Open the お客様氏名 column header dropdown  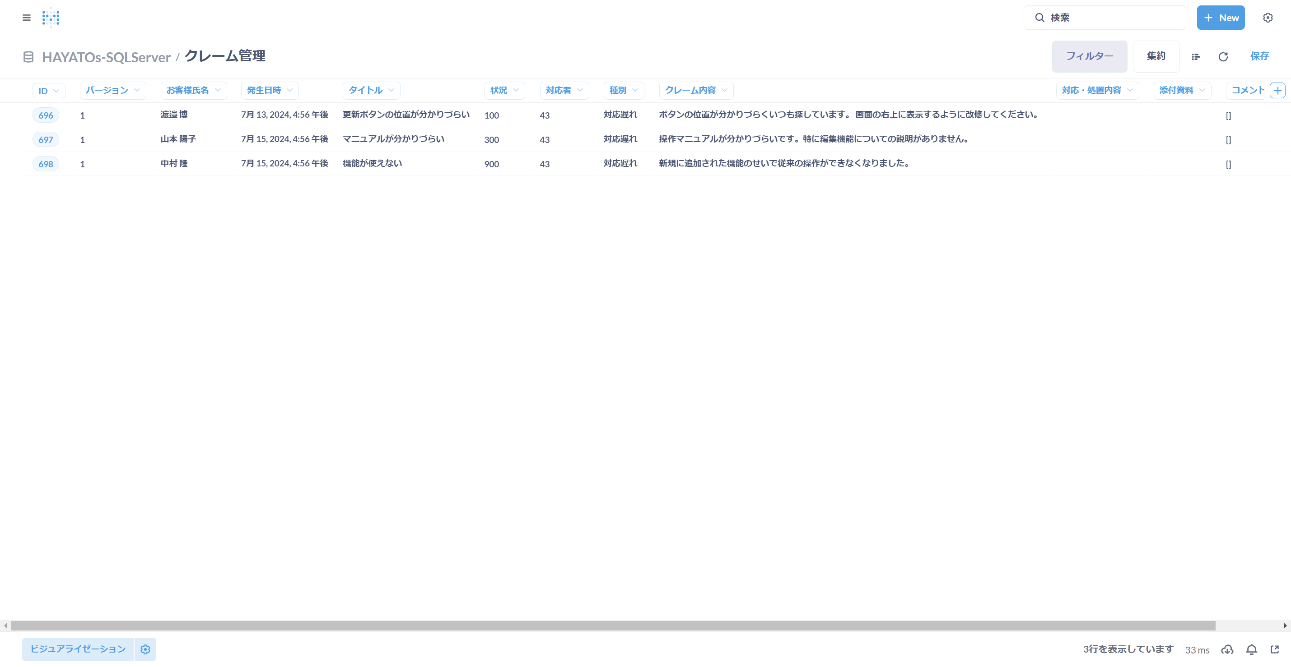(193, 90)
